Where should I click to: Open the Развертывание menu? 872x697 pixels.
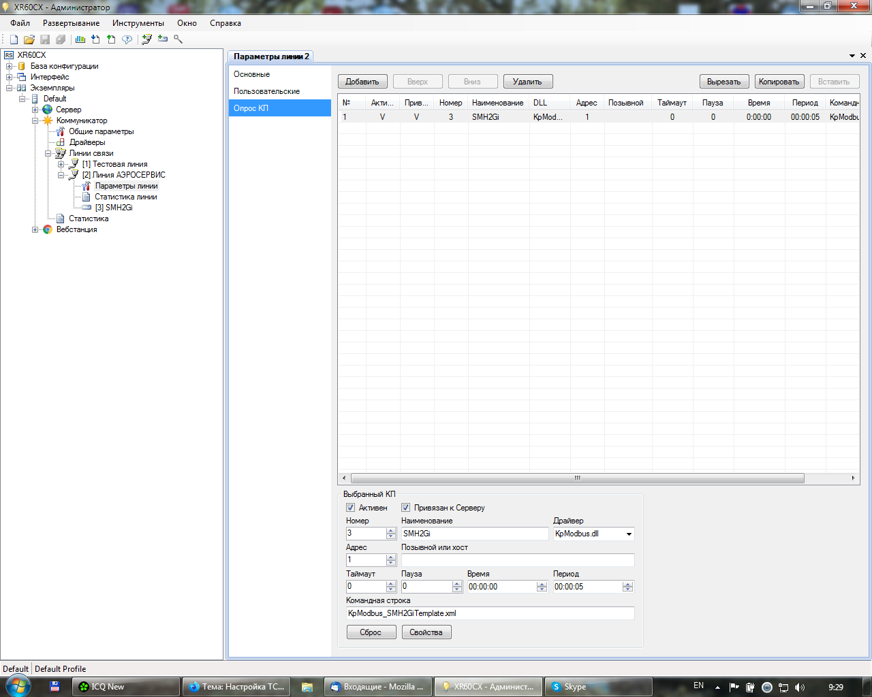tap(71, 23)
